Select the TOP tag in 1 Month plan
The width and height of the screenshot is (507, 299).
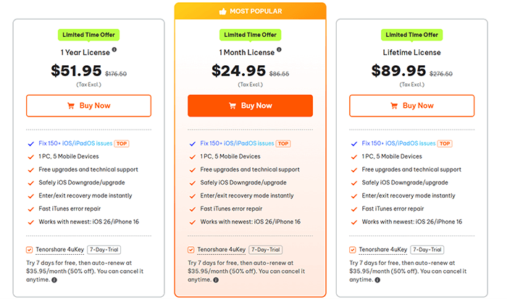point(283,143)
